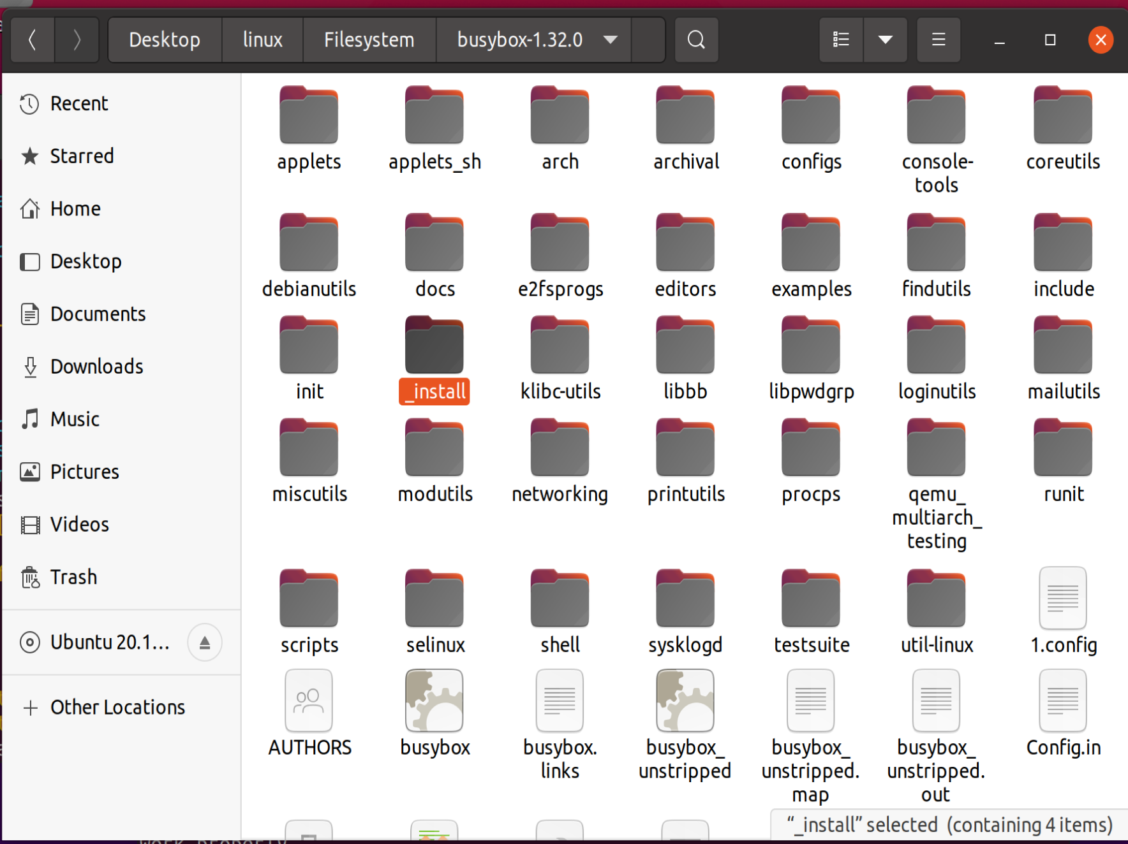Screen dimensions: 1128x844
Task: Open Starred in the sidebar
Action: pos(121,156)
